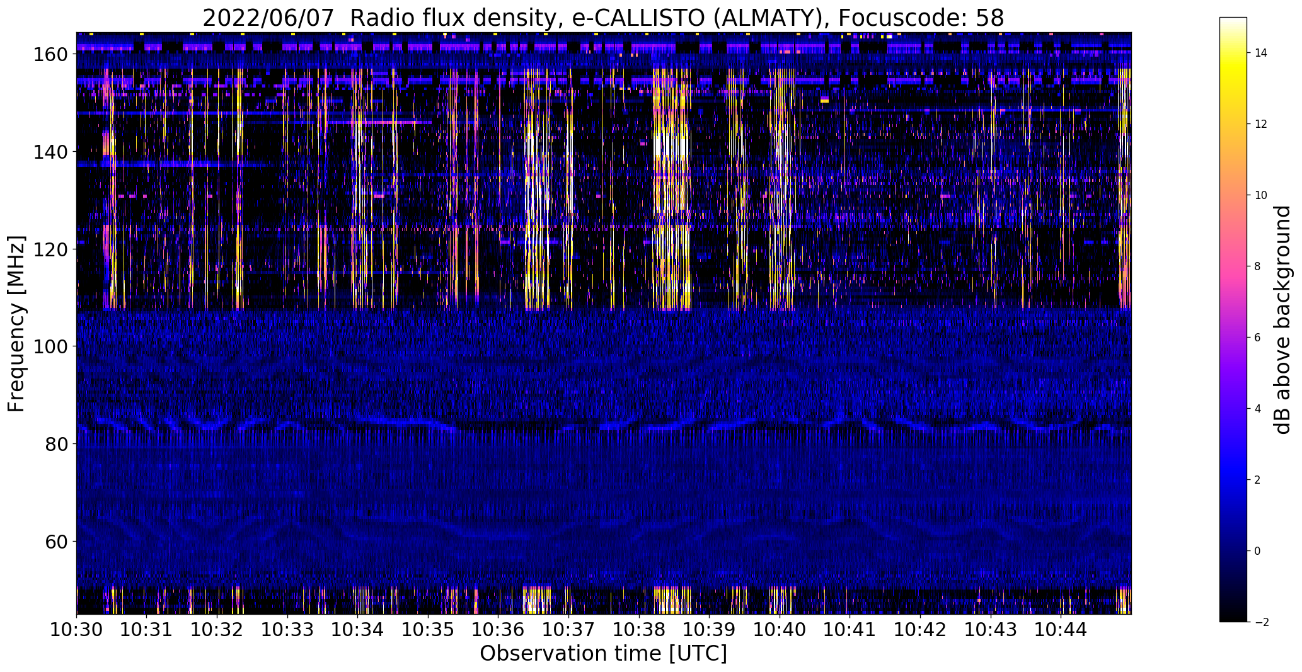The width and height of the screenshot is (1302, 672).
Task: Click the 10:35 time tick label
Action: tap(428, 629)
